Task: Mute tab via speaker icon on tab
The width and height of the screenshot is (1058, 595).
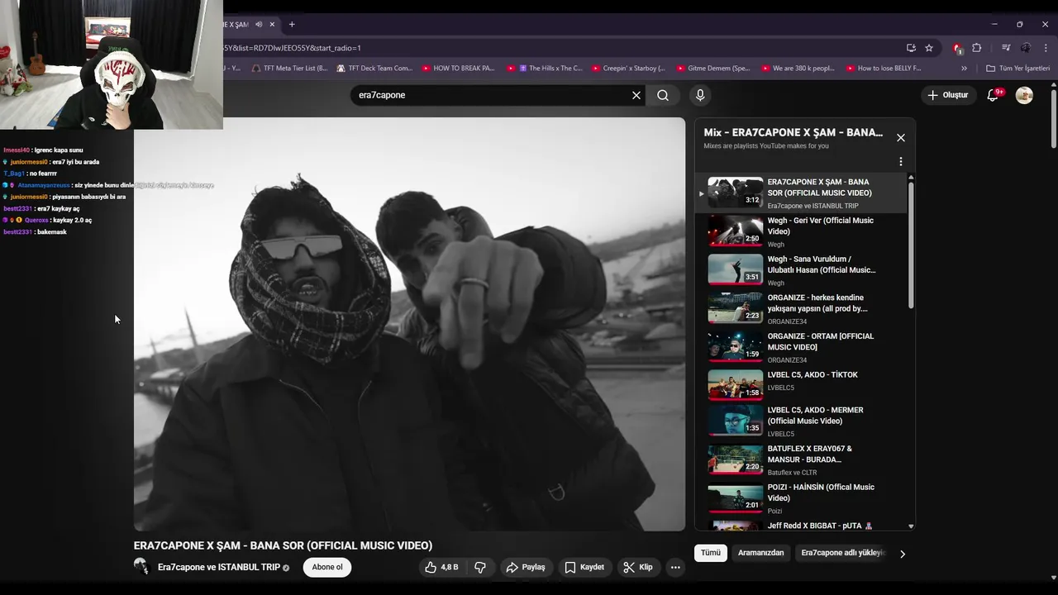Action: click(x=259, y=24)
